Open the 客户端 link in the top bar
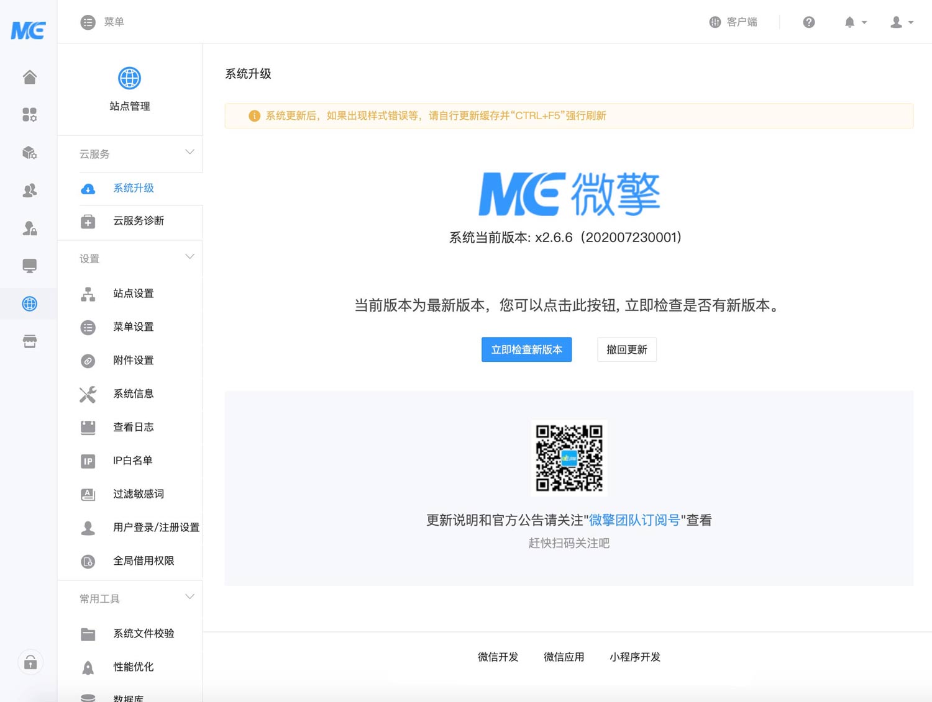Viewport: 932px width, 702px height. [733, 22]
